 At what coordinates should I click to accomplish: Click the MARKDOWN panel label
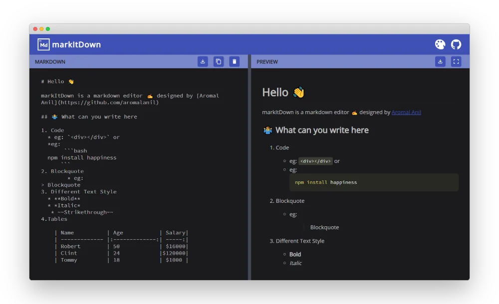[x=50, y=62]
